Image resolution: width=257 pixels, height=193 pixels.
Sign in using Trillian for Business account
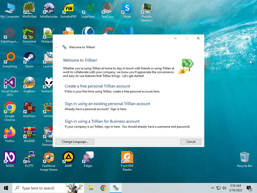[102, 121]
